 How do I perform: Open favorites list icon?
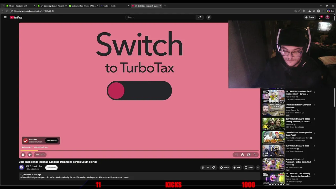tap(314, 11)
